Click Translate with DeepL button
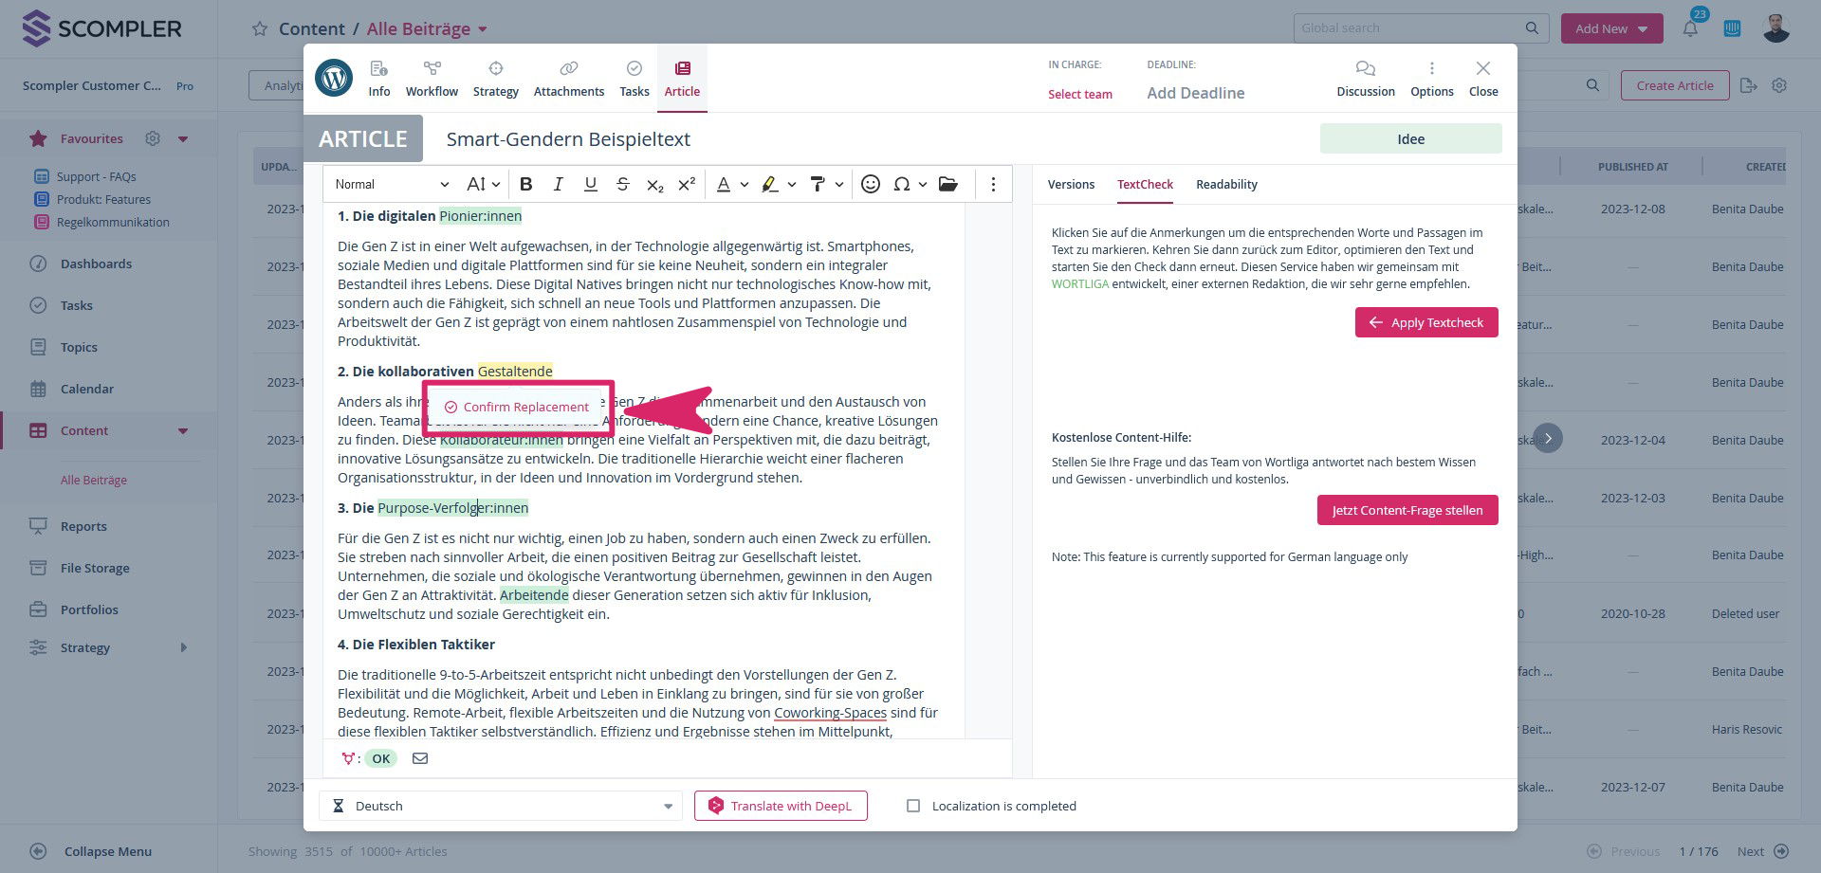This screenshot has height=873, width=1821. (781, 806)
